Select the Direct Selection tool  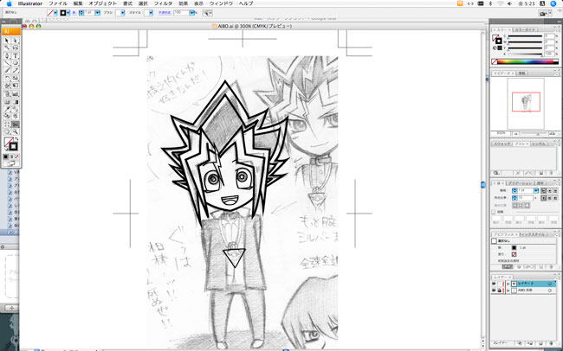tap(16, 41)
